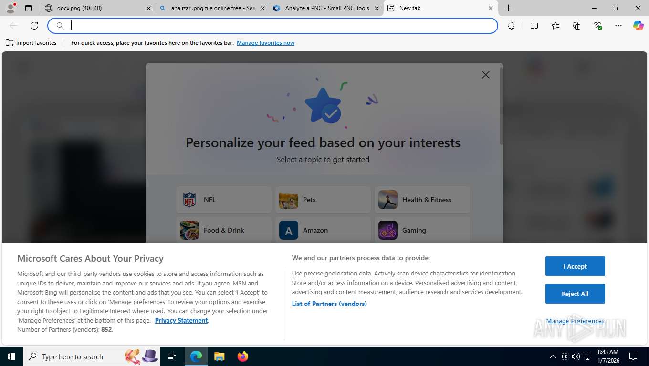Open Collections icon in toolbar

pyautogui.click(x=576, y=26)
